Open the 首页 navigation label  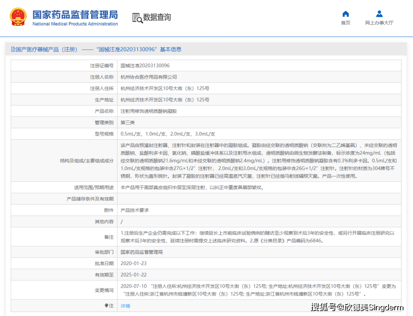pos(345,23)
